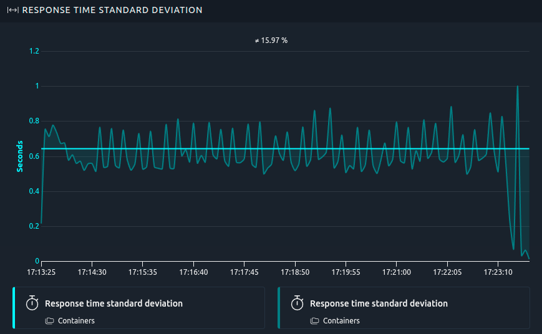Open Containers link in dark teal legend card
Screen dimensions: 542x334
pos(341,321)
